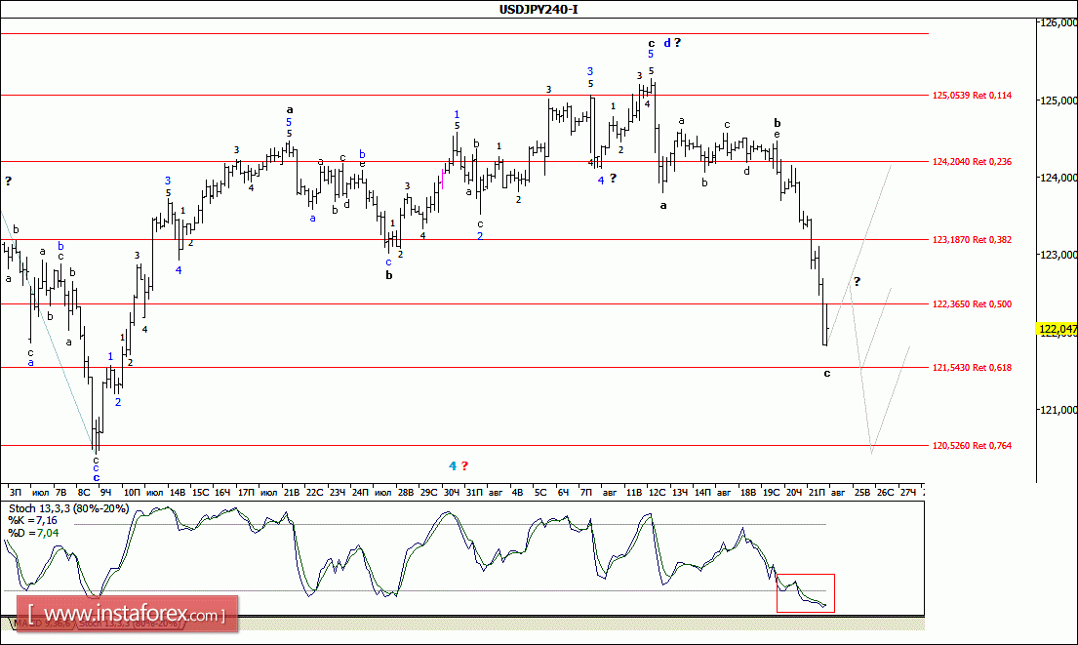Click the 121,000 price axis label
The width and height of the screenshot is (1078, 645).
1058,410
